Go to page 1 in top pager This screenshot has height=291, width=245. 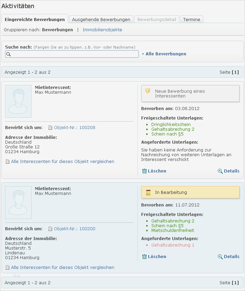235,72
